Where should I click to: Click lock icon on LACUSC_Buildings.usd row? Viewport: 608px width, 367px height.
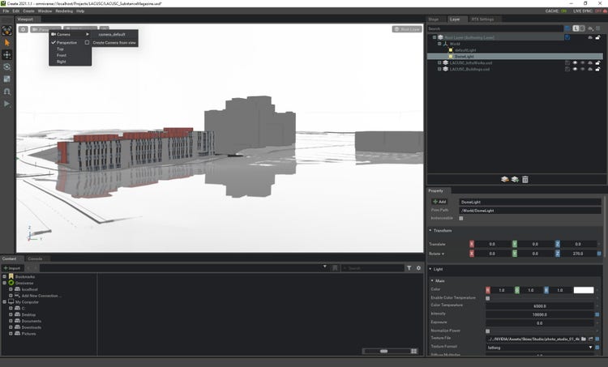(x=598, y=69)
